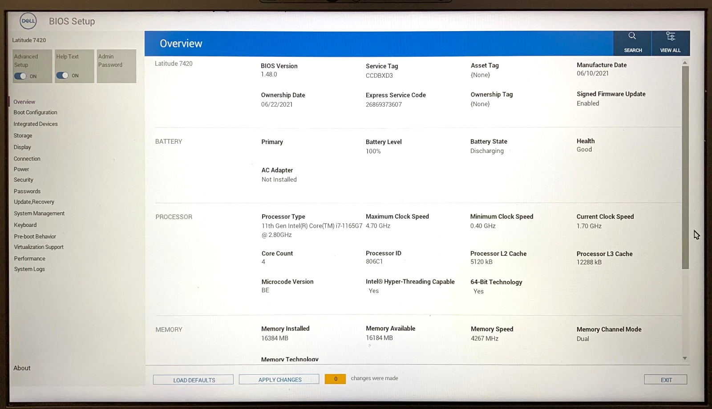Click the Overview panel title
The image size is (712, 409).
pyautogui.click(x=181, y=44)
